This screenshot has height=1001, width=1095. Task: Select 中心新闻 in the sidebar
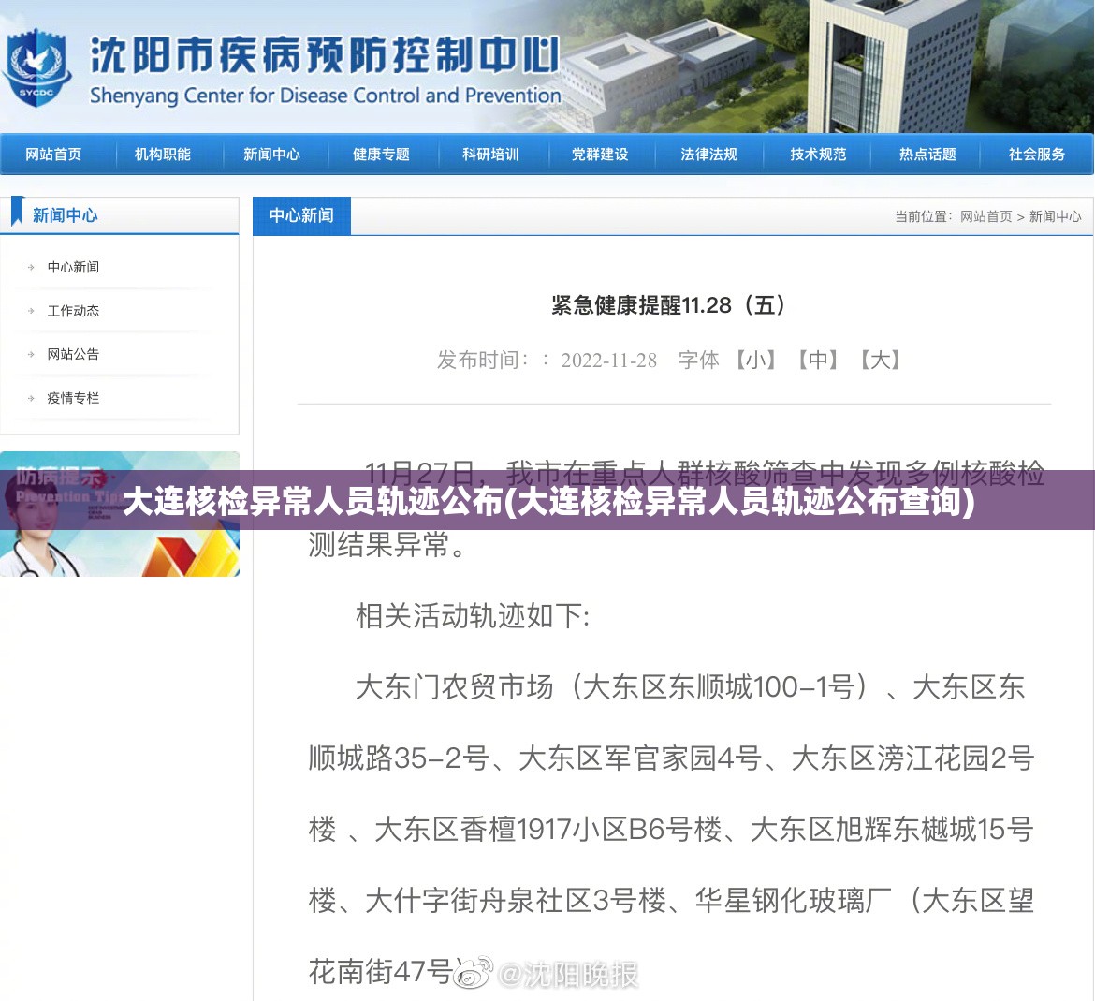[x=73, y=267]
